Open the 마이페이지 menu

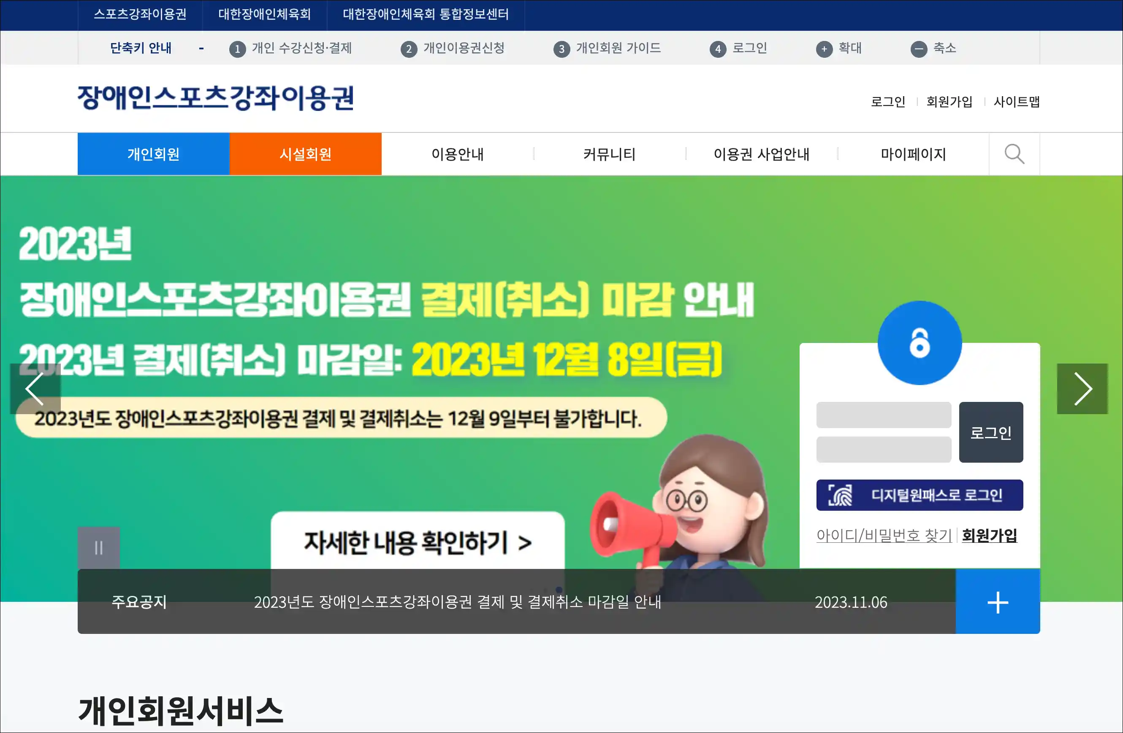click(913, 154)
